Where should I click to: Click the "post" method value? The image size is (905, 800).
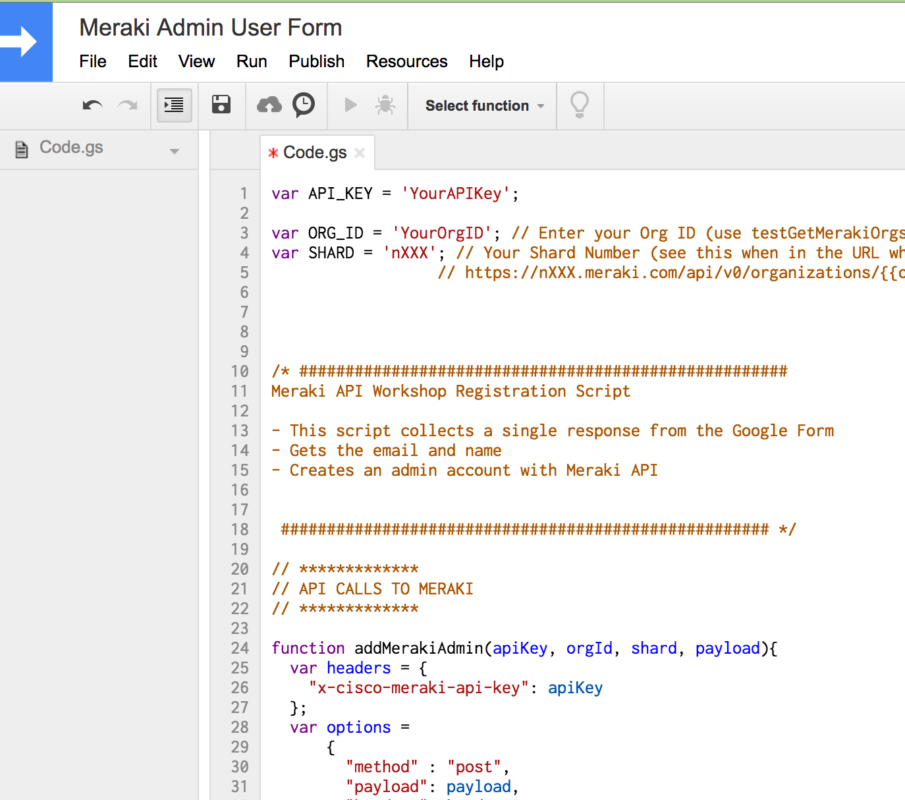474,767
